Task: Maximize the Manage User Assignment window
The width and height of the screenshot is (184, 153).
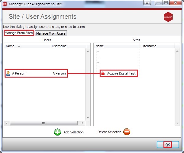Action: [x=166, y=3]
